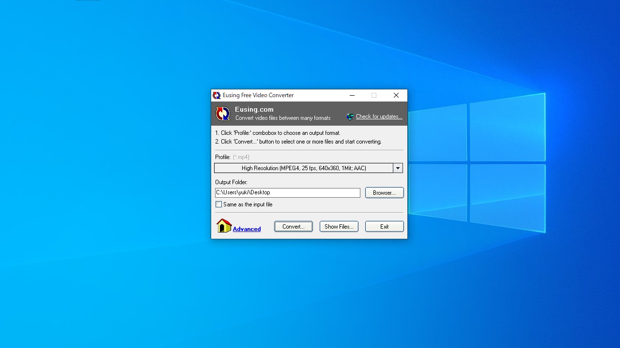Click the Eusing.com heading text
The image size is (620, 348).
point(254,110)
